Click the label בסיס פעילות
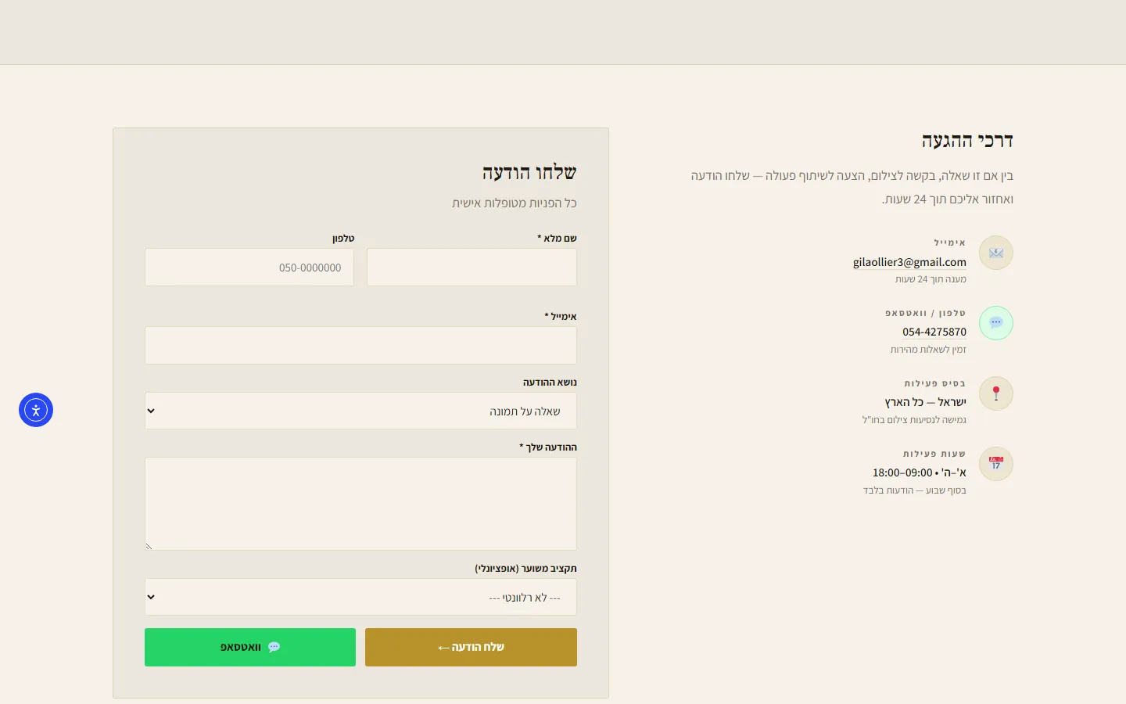This screenshot has width=1126, height=704. pos(935,383)
